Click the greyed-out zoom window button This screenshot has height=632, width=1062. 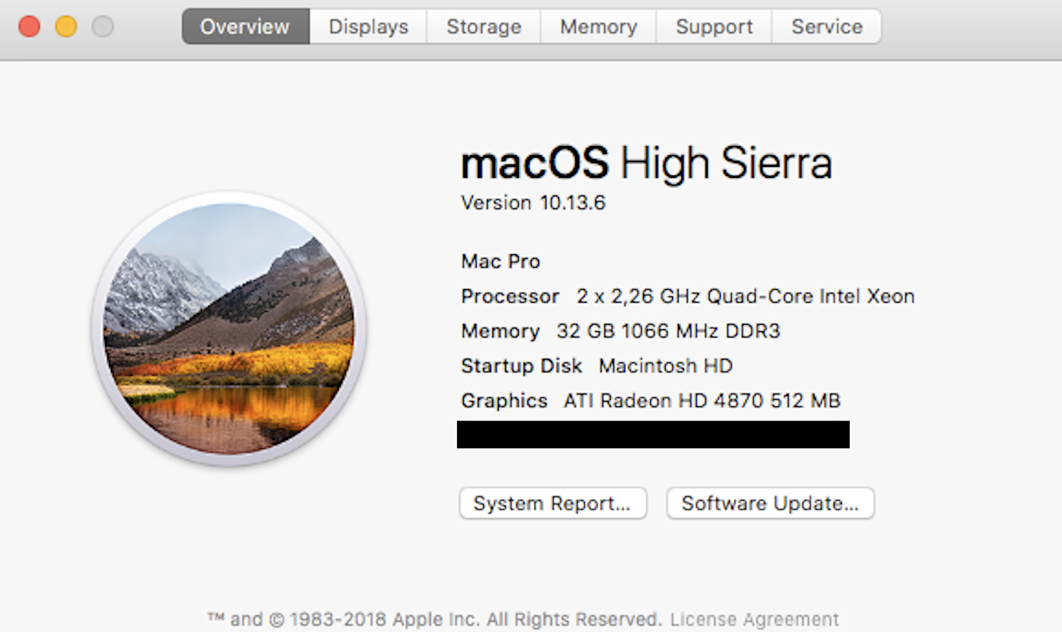tap(103, 27)
